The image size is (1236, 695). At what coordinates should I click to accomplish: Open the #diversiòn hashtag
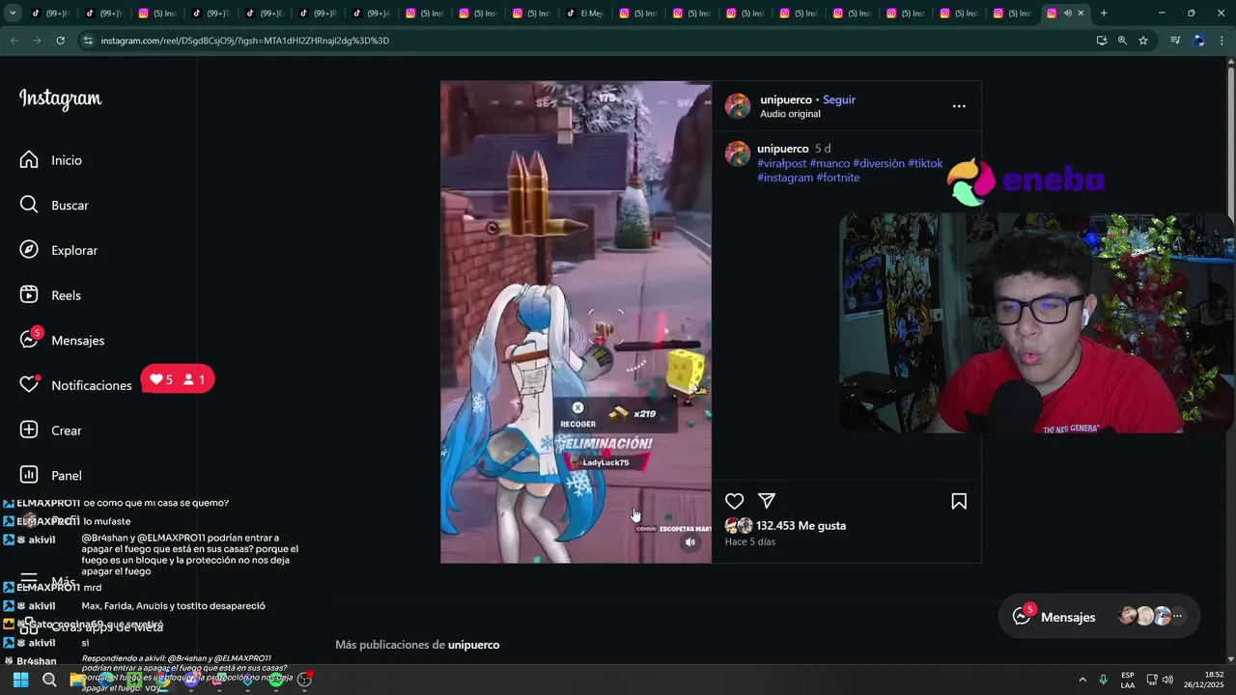coord(879,163)
